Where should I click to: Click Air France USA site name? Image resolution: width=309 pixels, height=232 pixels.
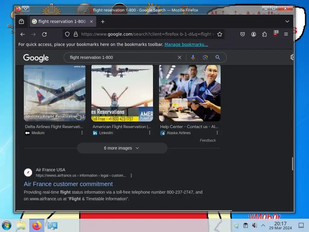(50, 170)
